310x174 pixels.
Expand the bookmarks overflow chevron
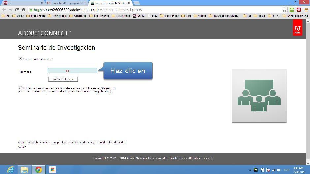278,16
